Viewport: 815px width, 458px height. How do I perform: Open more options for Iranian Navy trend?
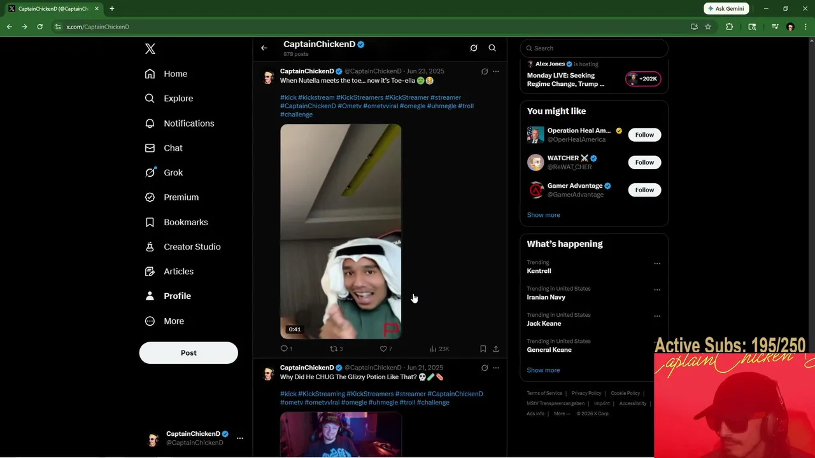click(x=656, y=289)
